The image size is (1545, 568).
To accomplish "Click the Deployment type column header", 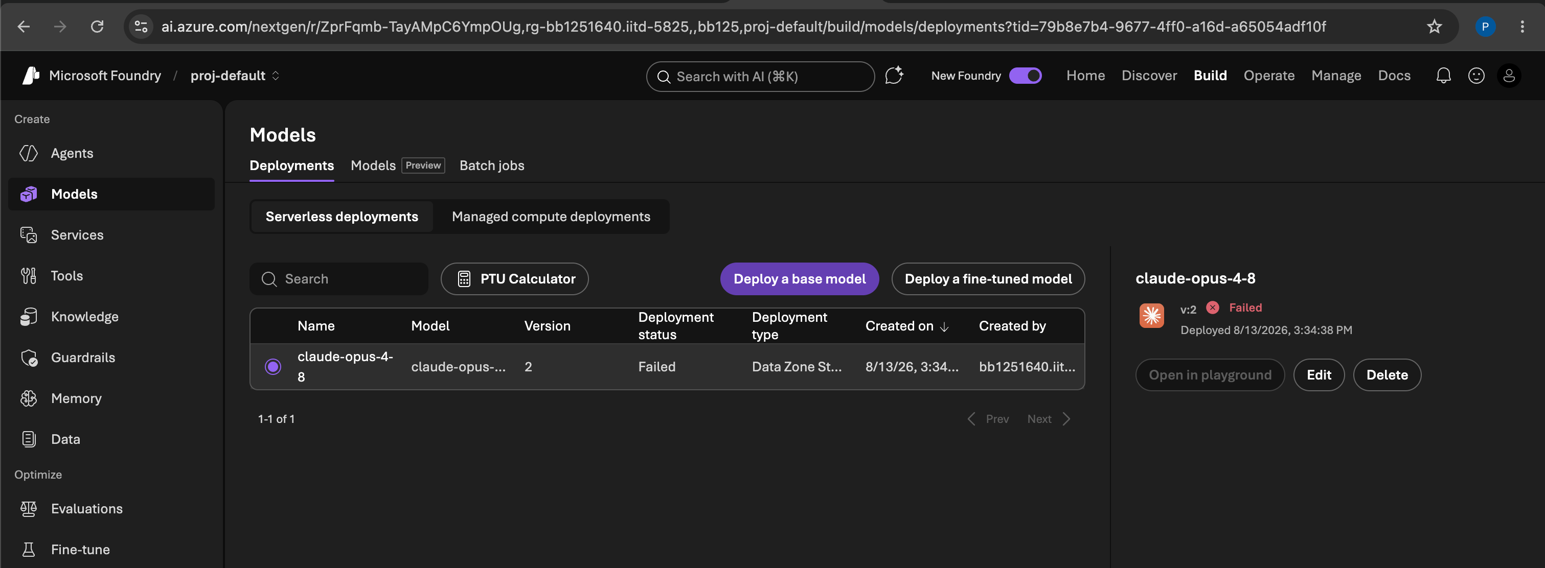I will tap(789, 326).
